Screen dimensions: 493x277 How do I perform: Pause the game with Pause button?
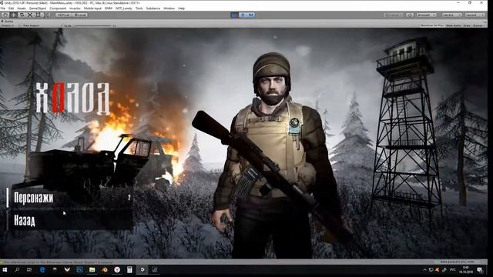(x=243, y=15)
